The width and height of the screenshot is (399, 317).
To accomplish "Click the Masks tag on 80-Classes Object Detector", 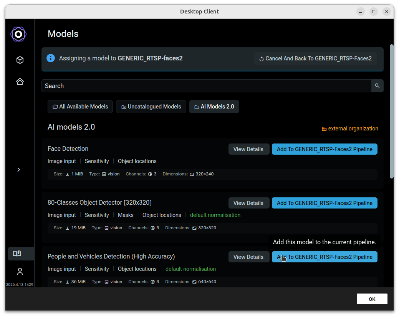I will click(x=126, y=215).
